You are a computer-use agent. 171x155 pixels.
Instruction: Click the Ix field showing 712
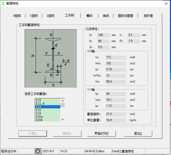click(116, 57)
